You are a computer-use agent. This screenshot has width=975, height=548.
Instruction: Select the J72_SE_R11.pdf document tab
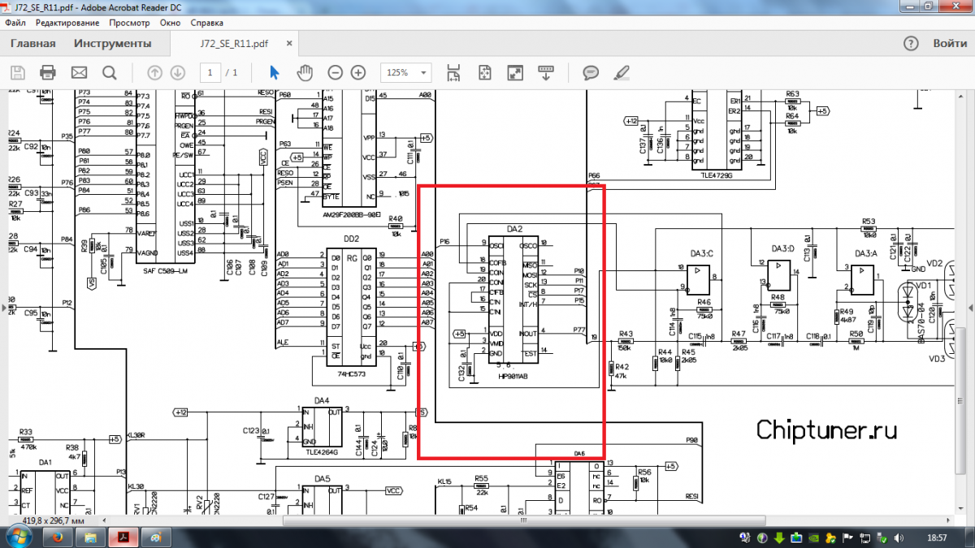pos(234,44)
